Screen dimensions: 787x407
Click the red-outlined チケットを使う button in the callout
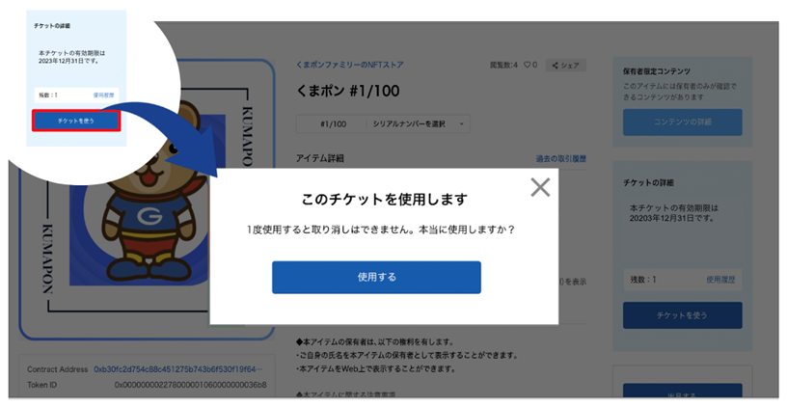[76, 121]
